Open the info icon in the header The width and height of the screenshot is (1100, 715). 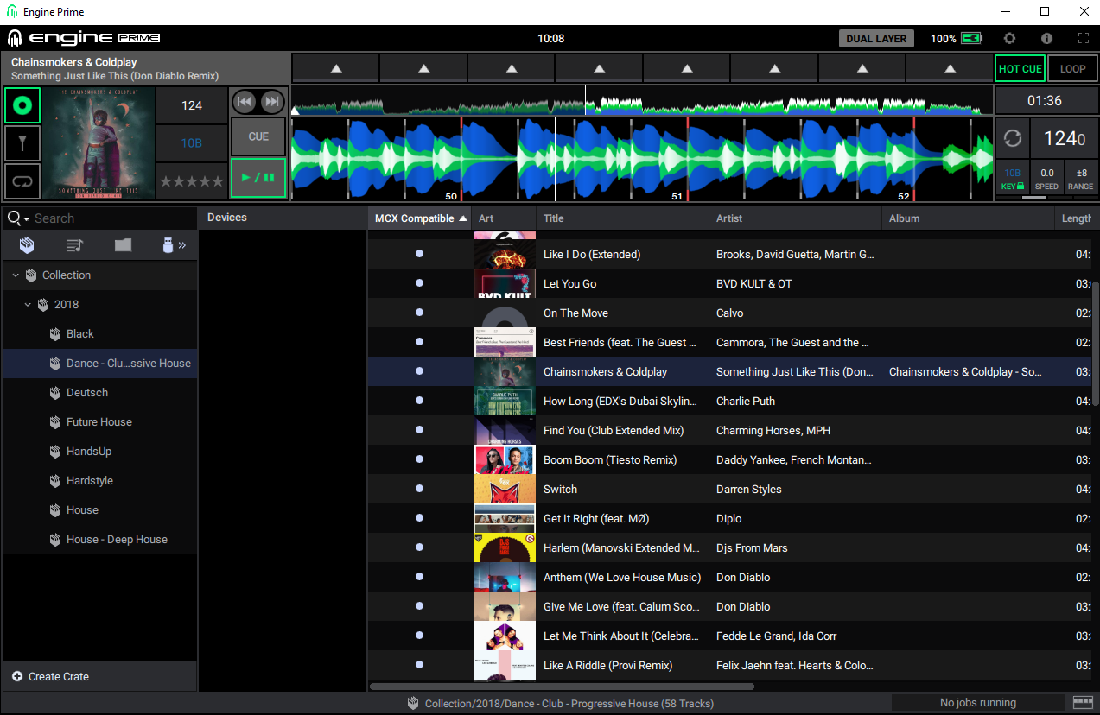pyautogui.click(x=1046, y=39)
